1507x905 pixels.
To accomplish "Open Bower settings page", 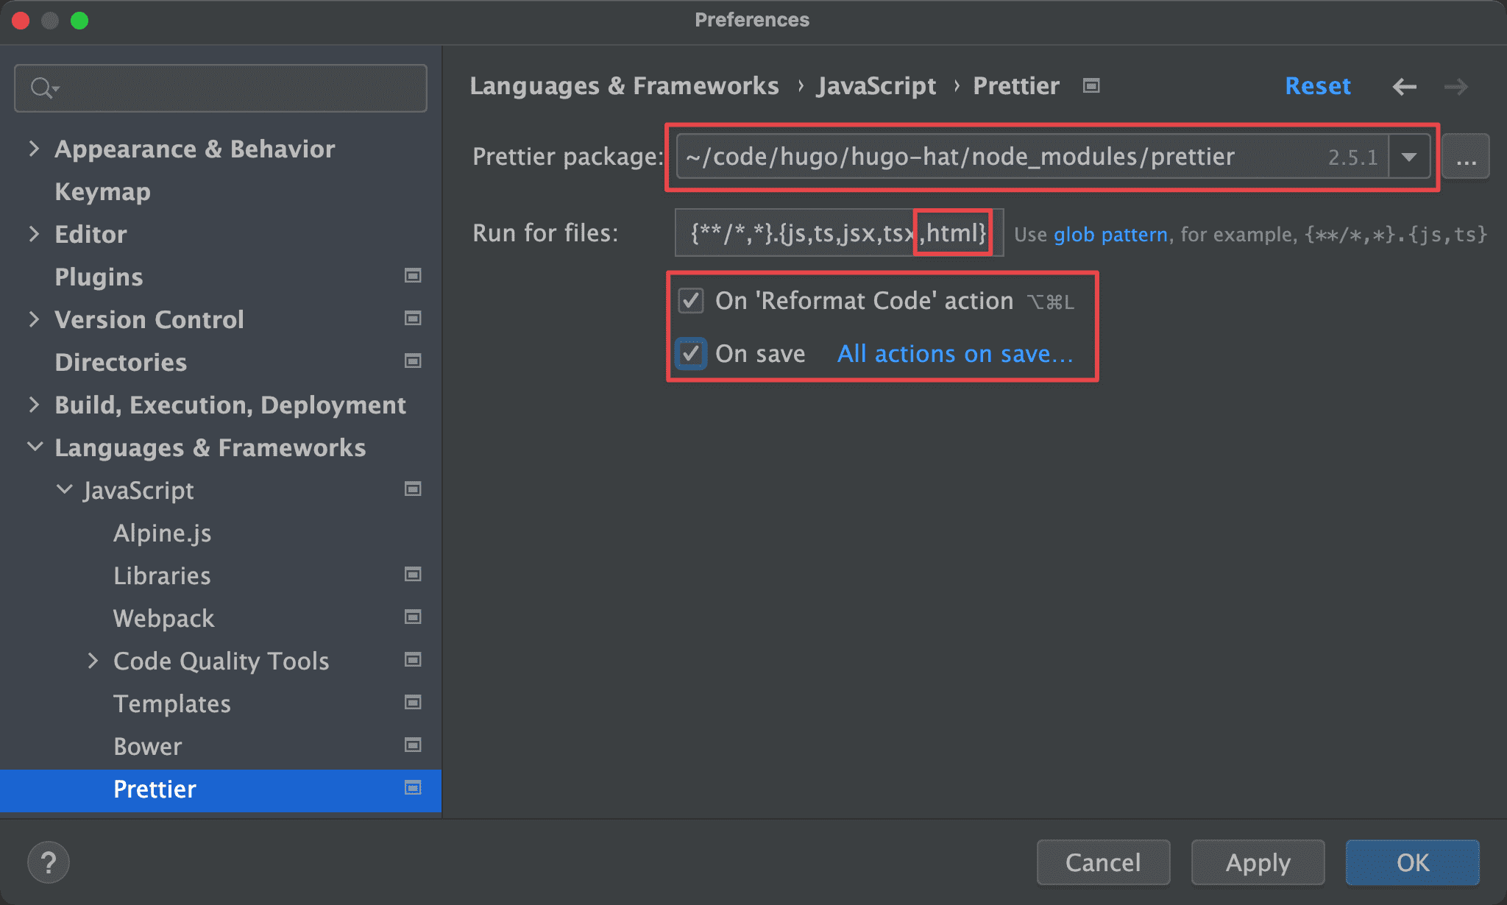I will [147, 746].
